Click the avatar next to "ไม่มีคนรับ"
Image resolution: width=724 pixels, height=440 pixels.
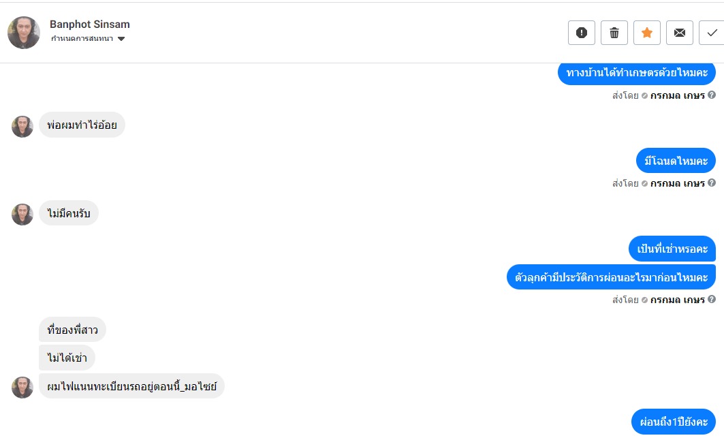pos(22,214)
